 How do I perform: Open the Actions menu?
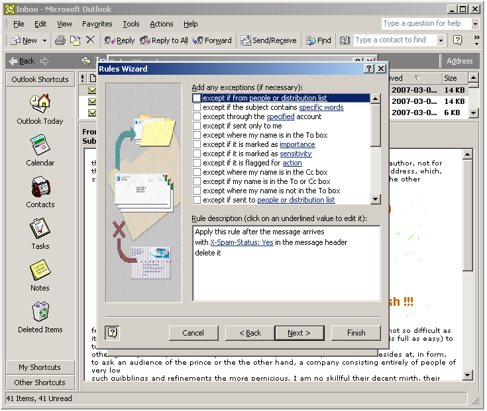(162, 24)
